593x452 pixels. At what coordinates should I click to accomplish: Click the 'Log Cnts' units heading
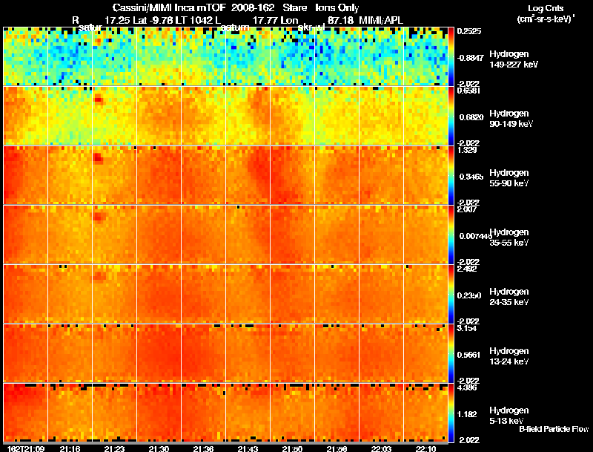(546, 8)
